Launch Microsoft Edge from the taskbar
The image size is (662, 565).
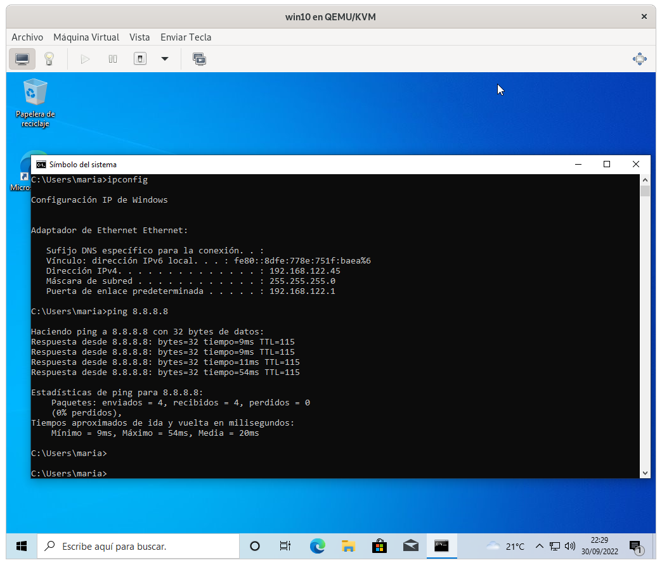[x=317, y=546]
